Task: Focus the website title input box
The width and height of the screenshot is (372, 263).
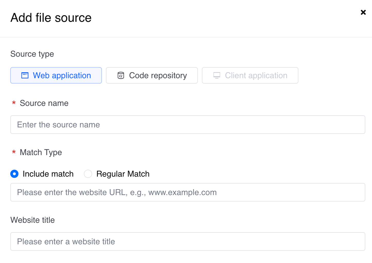Action: [x=188, y=241]
